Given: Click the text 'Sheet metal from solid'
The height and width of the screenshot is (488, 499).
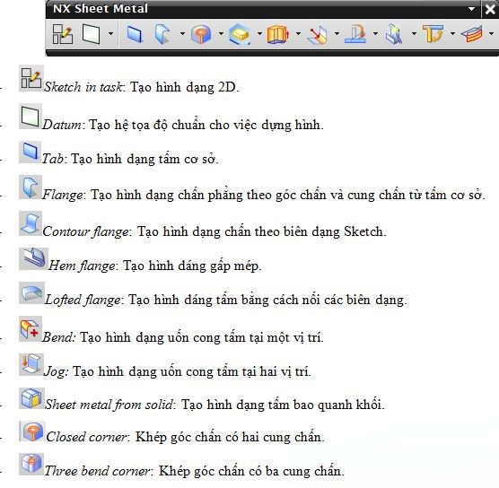Looking at the screenshot, I should point(109,405).
